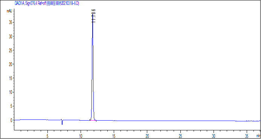Image resolution: width=261 pixels, height=139 pixels.
Task: Click the 5 minute x-axis tick label
Action: [47, 136]
